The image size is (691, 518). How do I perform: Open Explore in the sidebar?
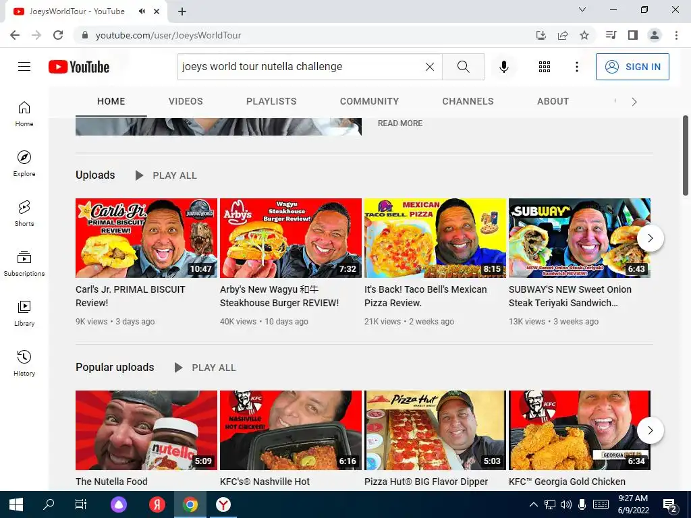[24, 164]
